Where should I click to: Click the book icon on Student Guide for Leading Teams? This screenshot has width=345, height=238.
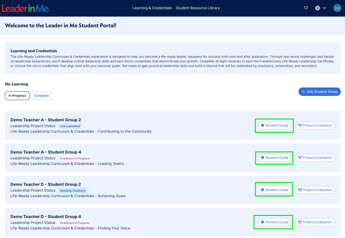coord(262,158)
